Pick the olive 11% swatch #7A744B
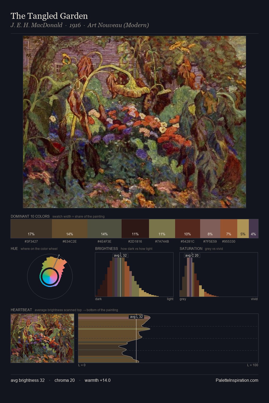 pyautogui.click(x=162, y=229)
